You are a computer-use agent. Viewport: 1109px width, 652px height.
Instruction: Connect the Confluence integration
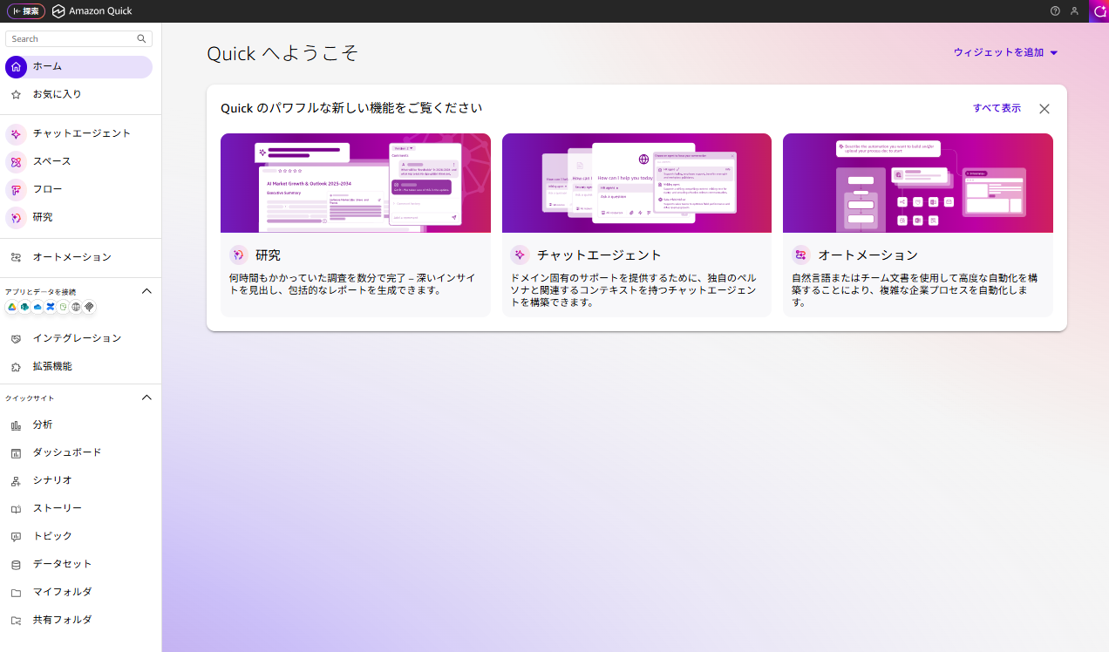tap(49, 307)
